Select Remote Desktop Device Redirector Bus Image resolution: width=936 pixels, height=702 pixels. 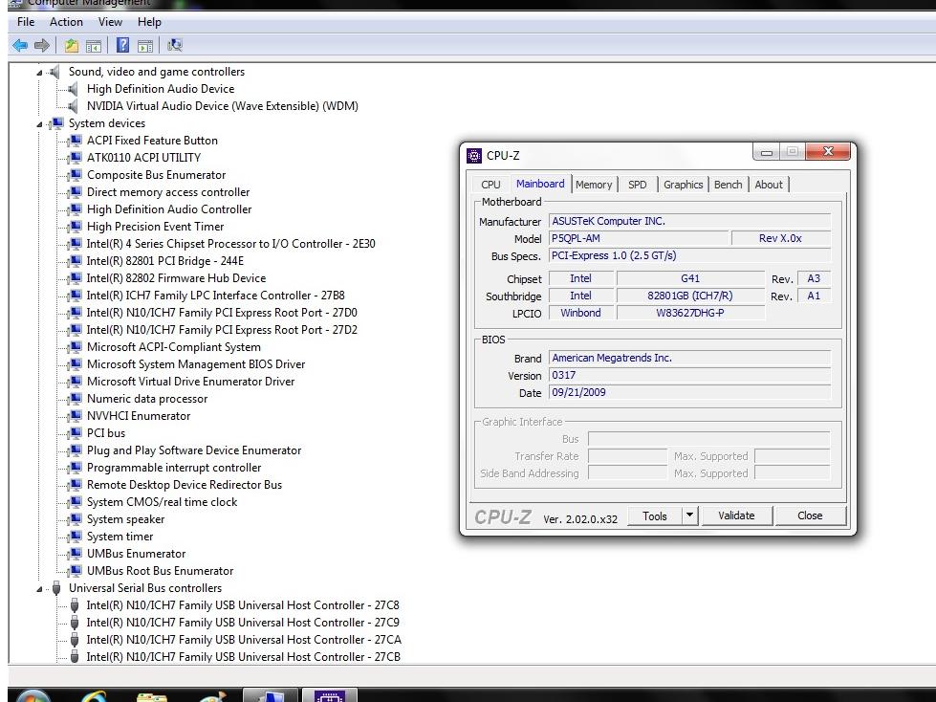tap(184, 485)
